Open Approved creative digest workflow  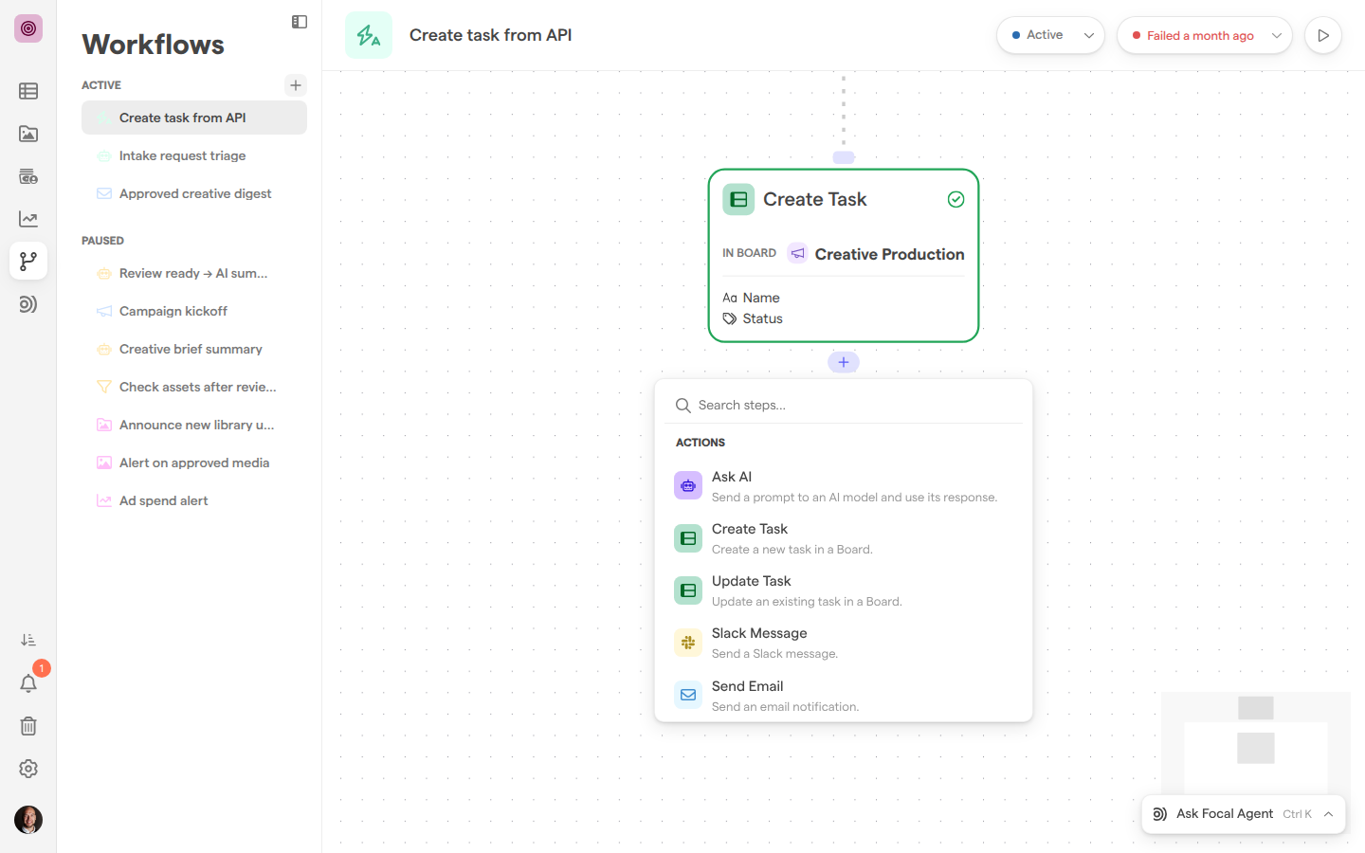[x=194, y=193]
